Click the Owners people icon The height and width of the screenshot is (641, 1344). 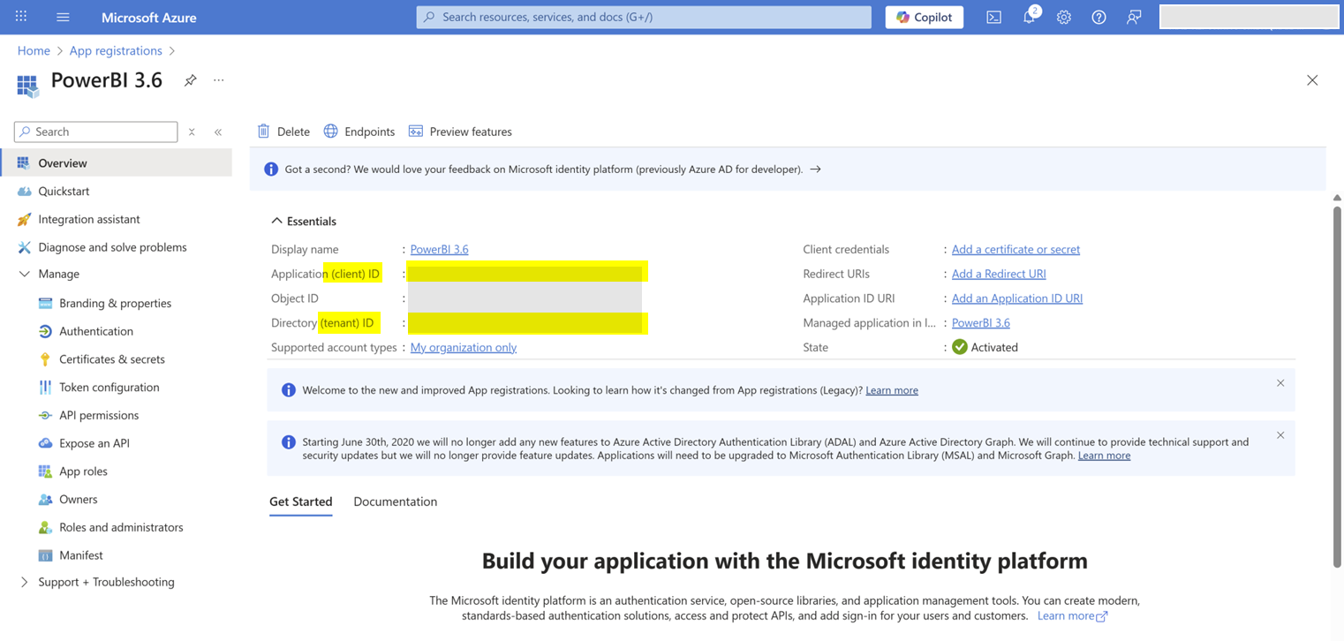pyautogui.click(x=45, y=499)
